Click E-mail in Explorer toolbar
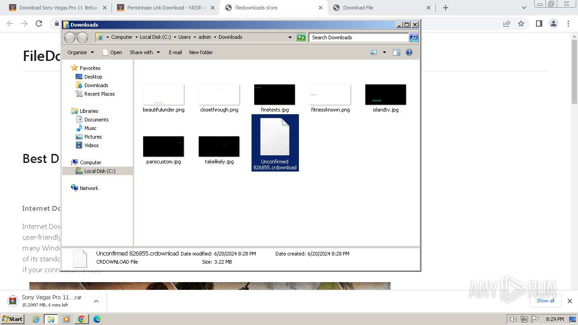Viewport: 578px width, 325px height. [x=175, y=52]
